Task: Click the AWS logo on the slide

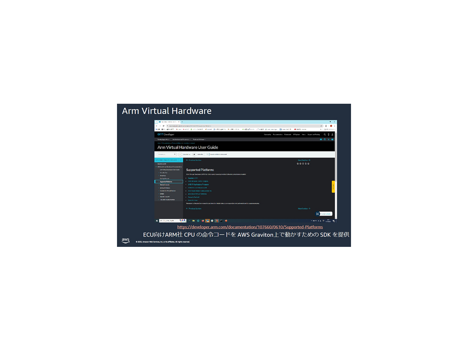Action: click(126, 241)
